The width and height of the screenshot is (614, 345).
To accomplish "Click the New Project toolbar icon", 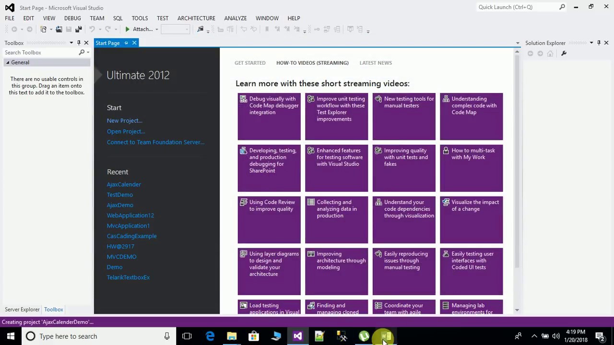I will tap(43, 29).
